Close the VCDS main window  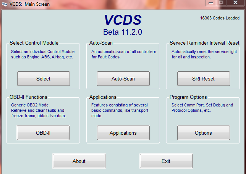(235, 3)
